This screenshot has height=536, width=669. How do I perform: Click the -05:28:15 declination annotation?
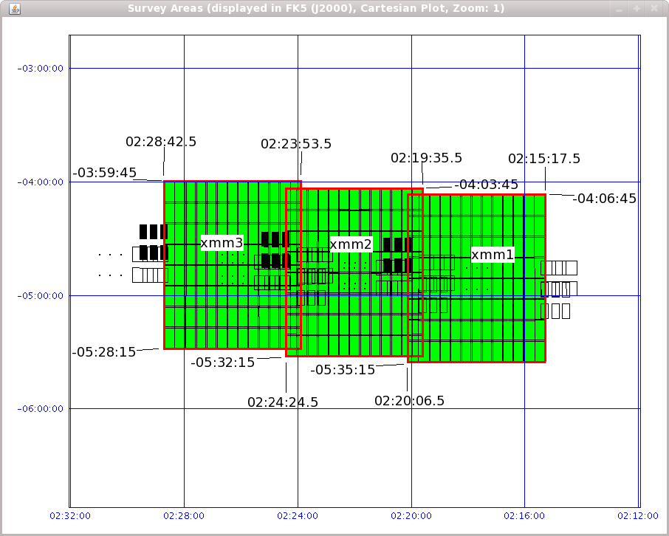point(104,352)
